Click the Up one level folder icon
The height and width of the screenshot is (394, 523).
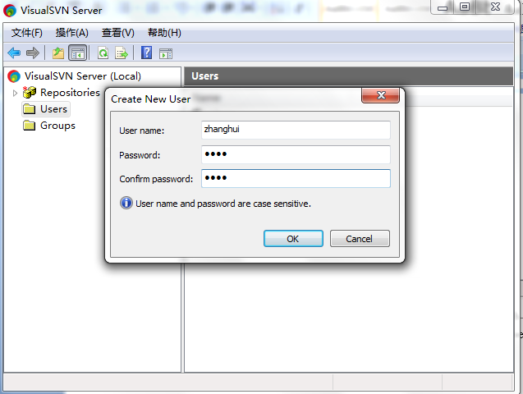[x=58, y=53]
